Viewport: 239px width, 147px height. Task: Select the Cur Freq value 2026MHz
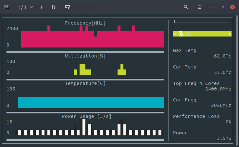[224, 105]
